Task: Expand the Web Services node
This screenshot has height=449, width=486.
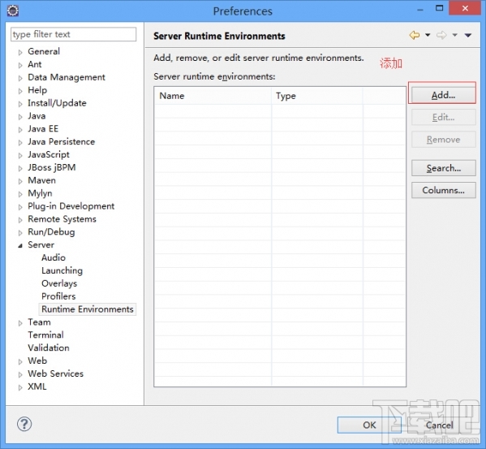Action: click(20, 374)
